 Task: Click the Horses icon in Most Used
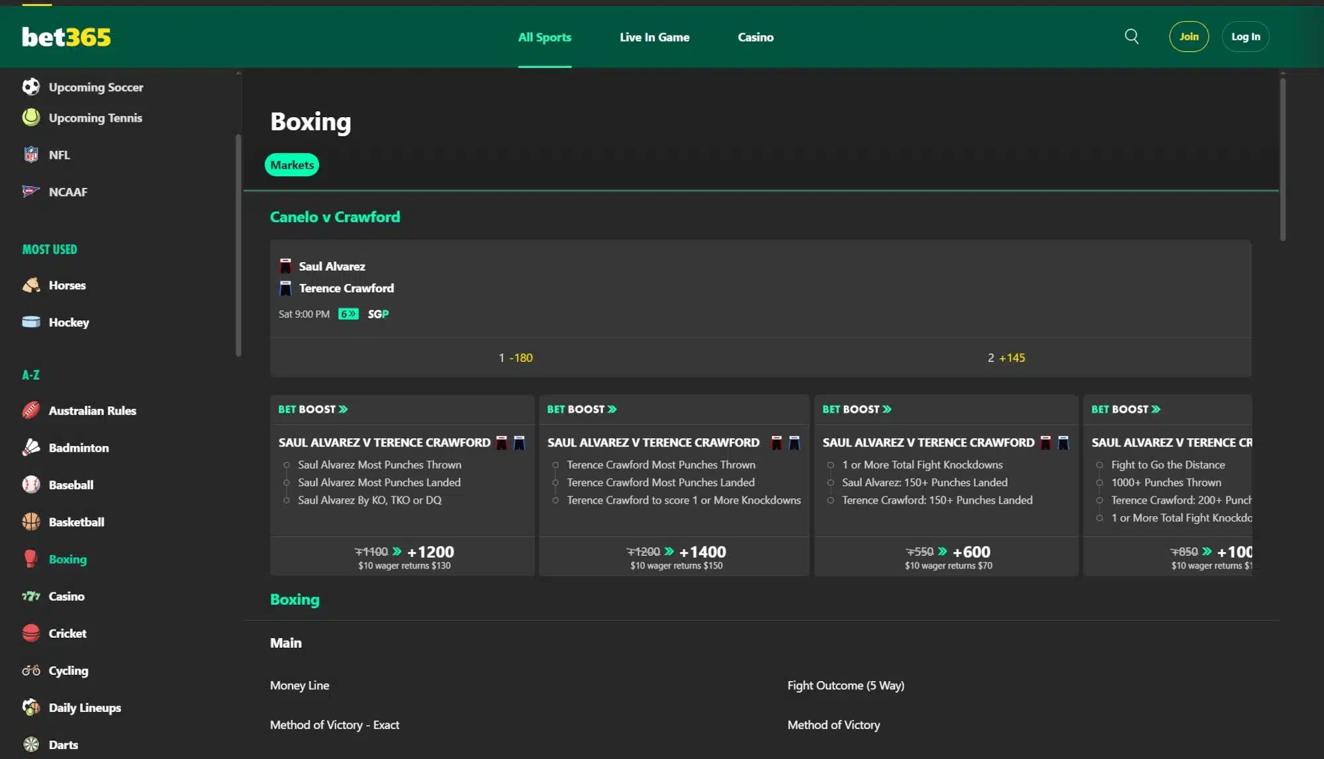[31, 285]
